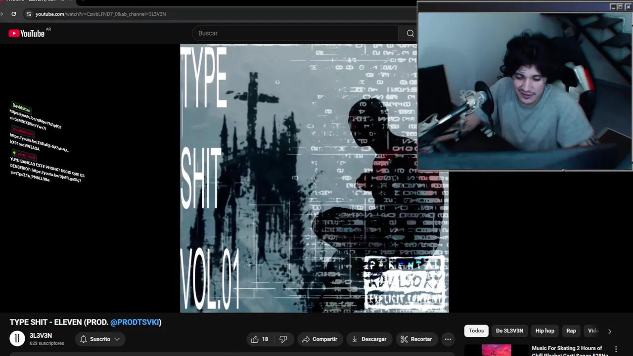Open options menu for Music For Skating video
Screen dimensions: 633x356
(616, 349)
